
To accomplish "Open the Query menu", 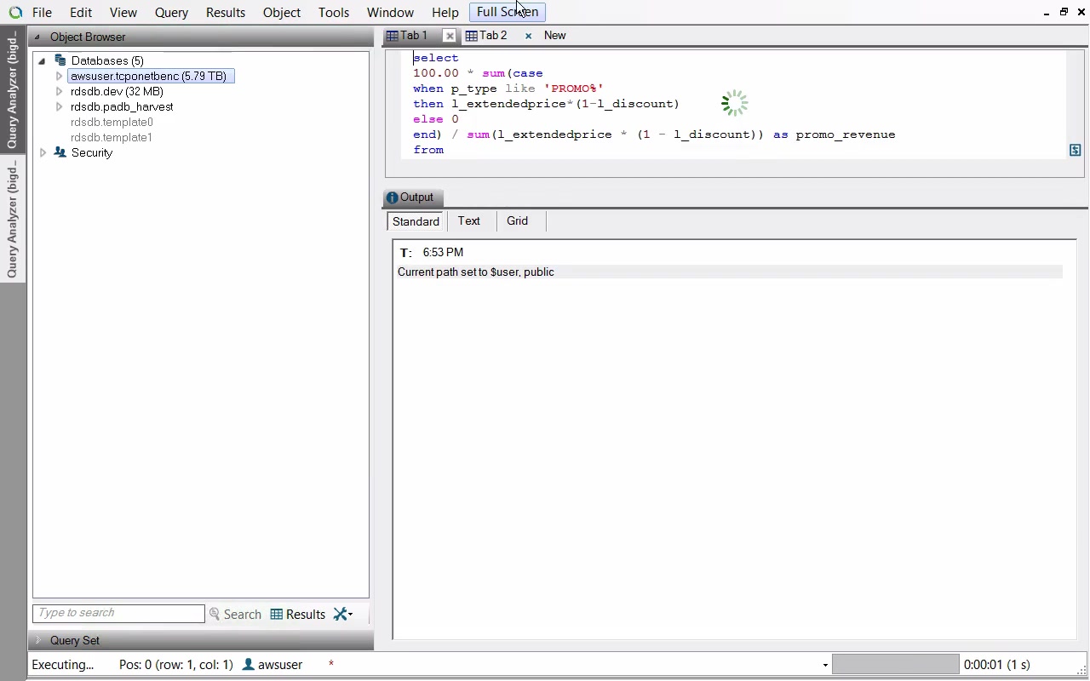I will [171, 13].
